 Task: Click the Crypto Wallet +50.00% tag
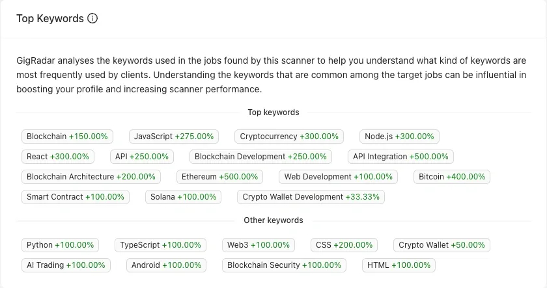tap(442, 245)
